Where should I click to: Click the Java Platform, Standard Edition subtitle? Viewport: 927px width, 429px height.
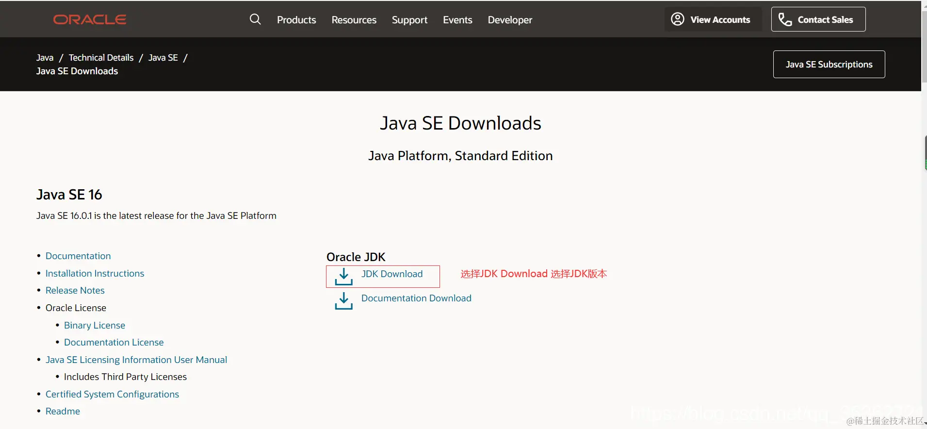pos(460,156)
